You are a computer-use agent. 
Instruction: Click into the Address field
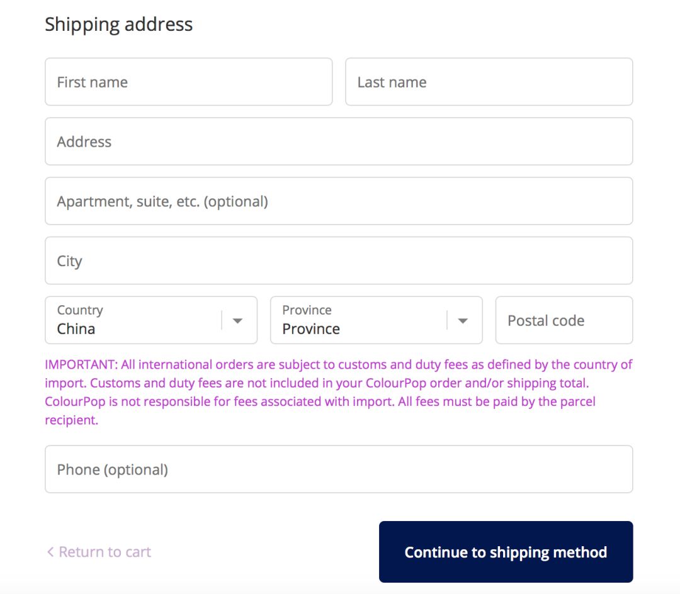339,142
